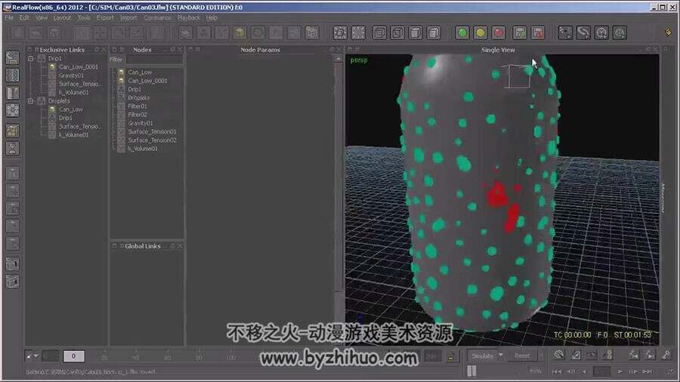680x382 pixels.
Task: Click the Simulate button
Action: point(482,356)
